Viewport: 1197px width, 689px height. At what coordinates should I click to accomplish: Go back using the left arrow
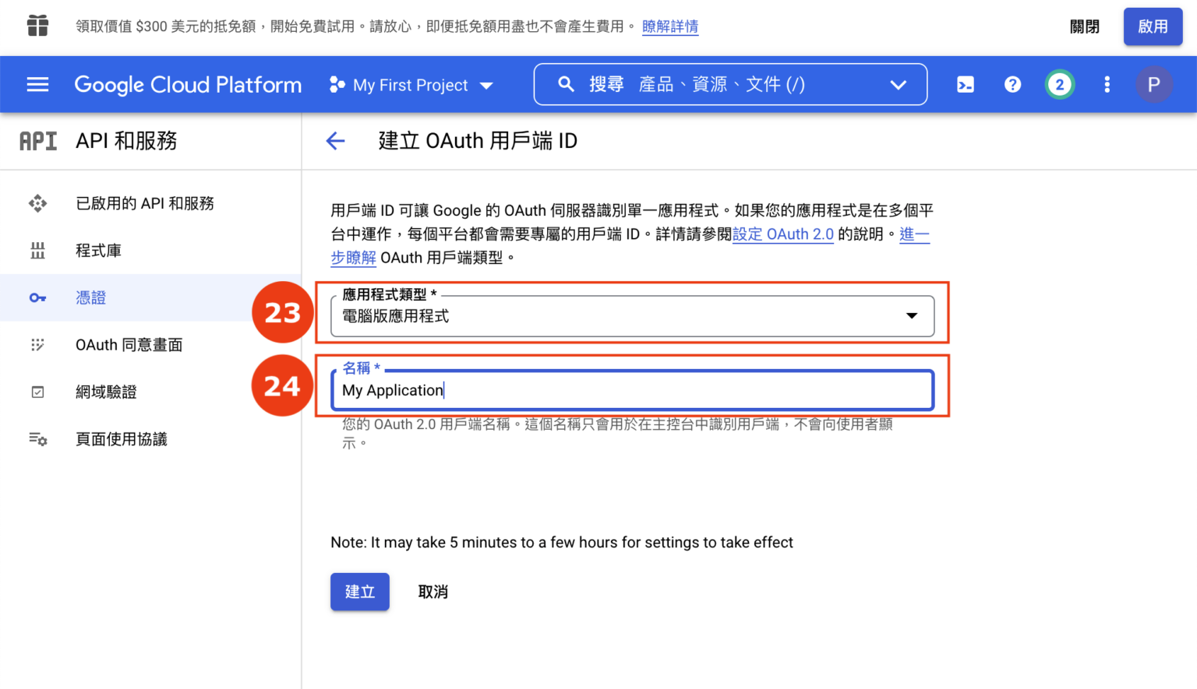click(x=335, y=141)
